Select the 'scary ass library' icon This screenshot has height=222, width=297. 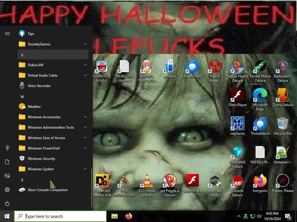tap(215, 186)
